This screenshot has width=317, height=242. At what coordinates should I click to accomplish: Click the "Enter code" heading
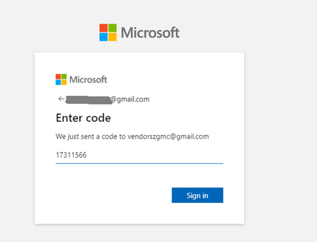[x=83, y=118]
